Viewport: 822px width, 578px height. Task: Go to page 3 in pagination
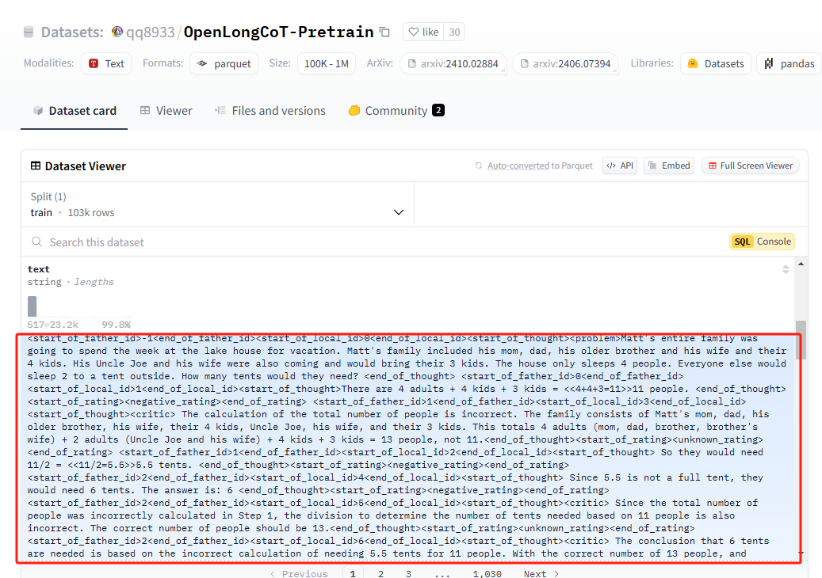[x=408, y=574]
